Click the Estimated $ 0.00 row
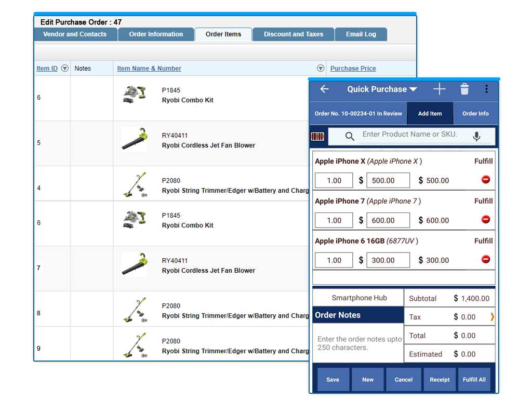Viewport: 532px width, 399px height. click(449, 354)
